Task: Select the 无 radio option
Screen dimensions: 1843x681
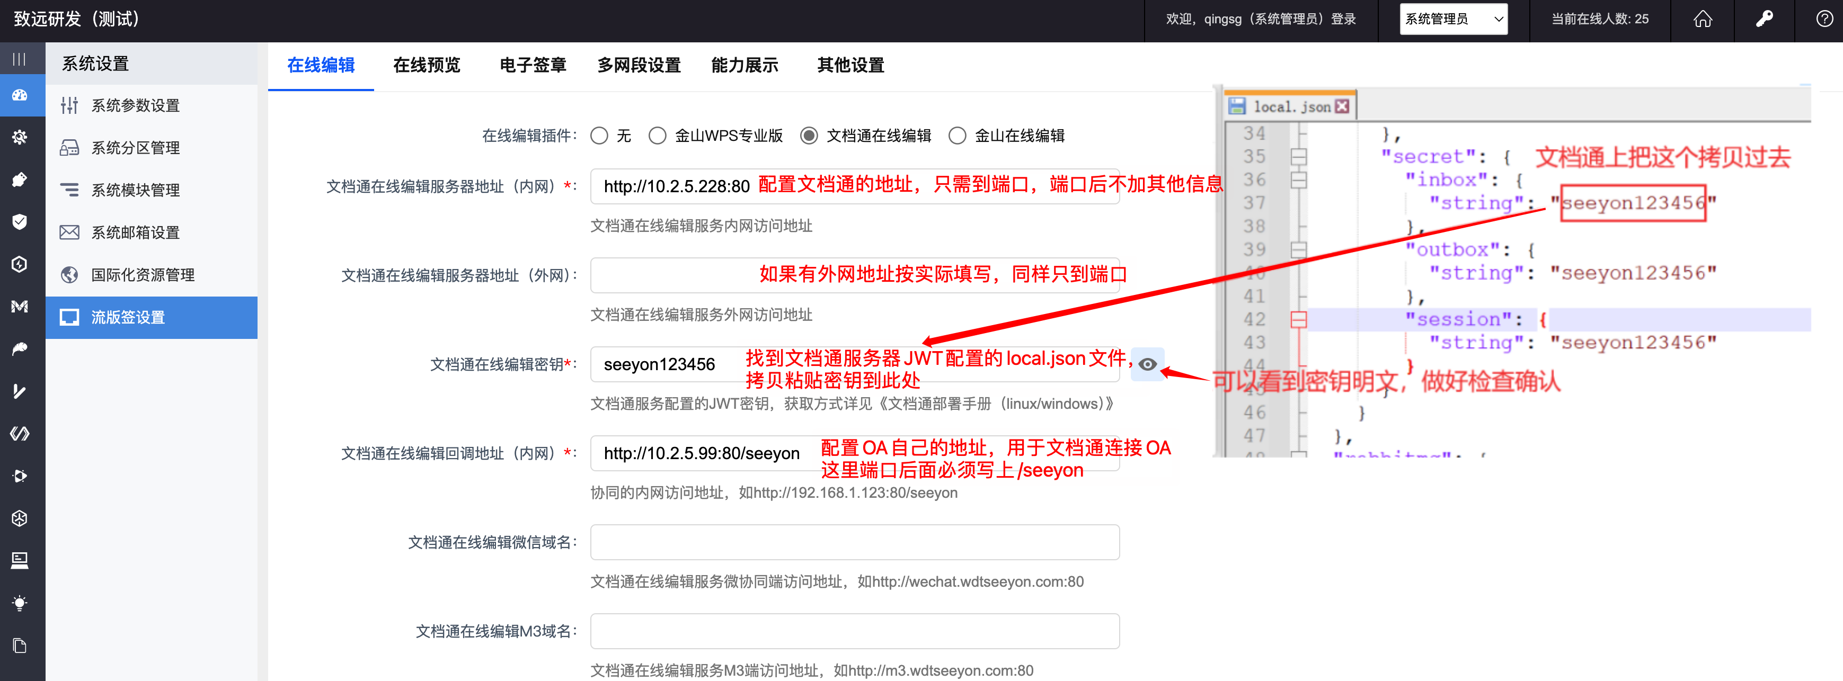Action: 599,136
